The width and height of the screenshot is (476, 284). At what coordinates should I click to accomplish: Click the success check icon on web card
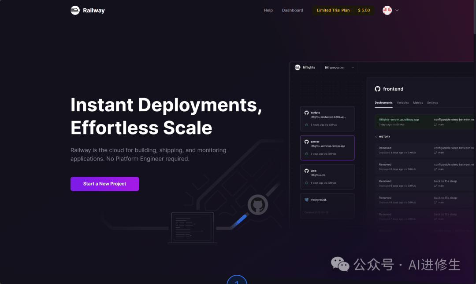tap(307, 183)
